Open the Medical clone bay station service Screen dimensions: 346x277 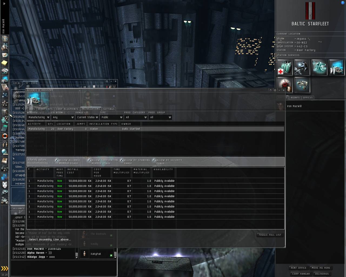point(285,67)
